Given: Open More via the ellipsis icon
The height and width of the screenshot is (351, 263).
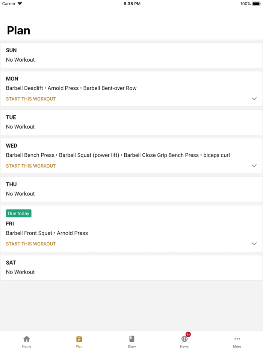Looking at the screenshot, I should pos(237,339).
